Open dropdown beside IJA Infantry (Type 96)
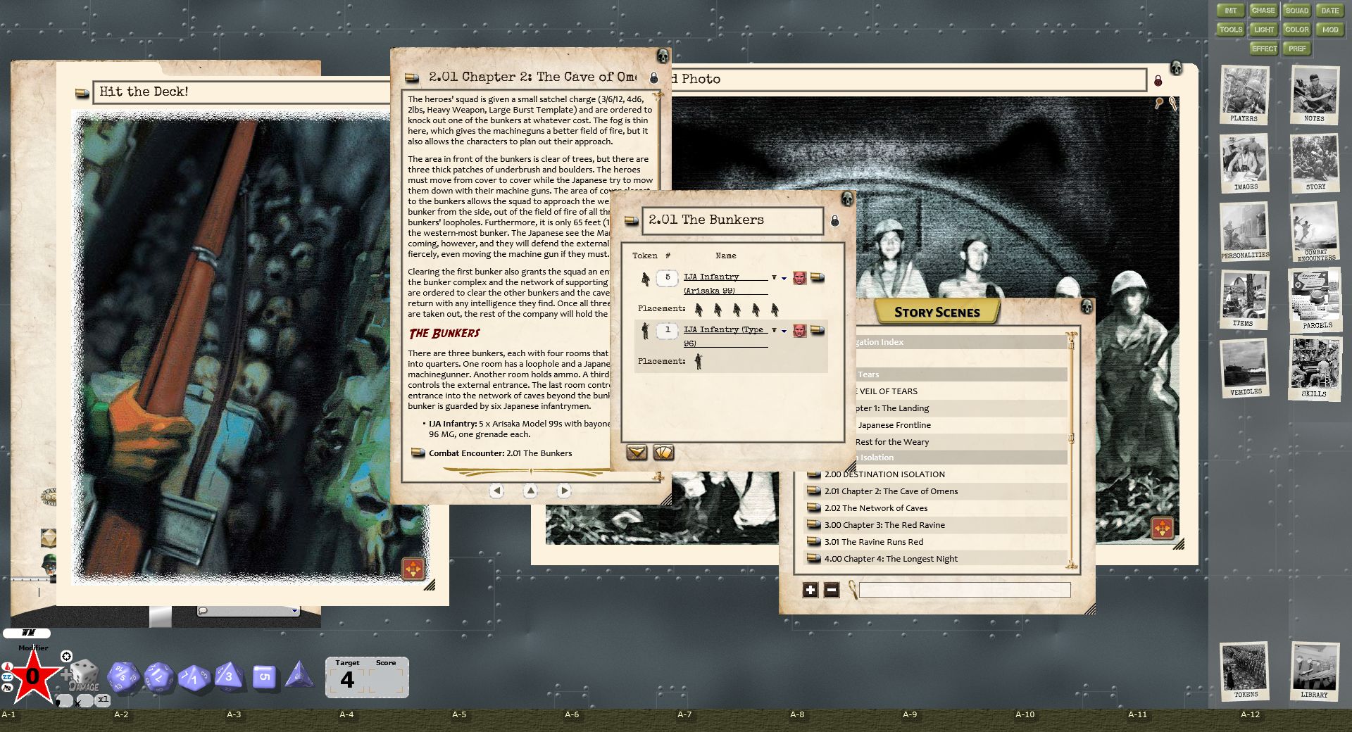This screenshot has width=1352, height=732. pos(782,331)
